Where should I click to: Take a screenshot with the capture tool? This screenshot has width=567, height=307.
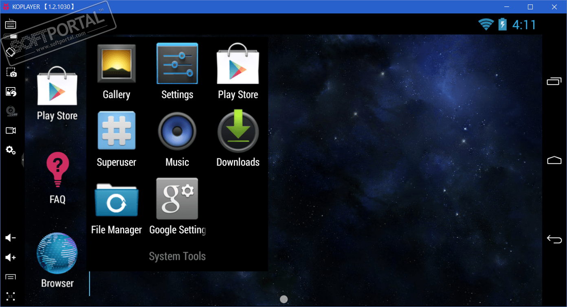pyautogui.click(x=11, y=72)
